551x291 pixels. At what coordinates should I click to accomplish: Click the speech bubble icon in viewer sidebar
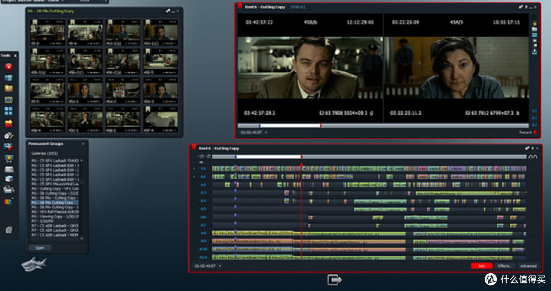tap(535, 45)
